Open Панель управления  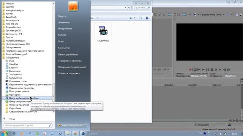[x=68, y=54]
